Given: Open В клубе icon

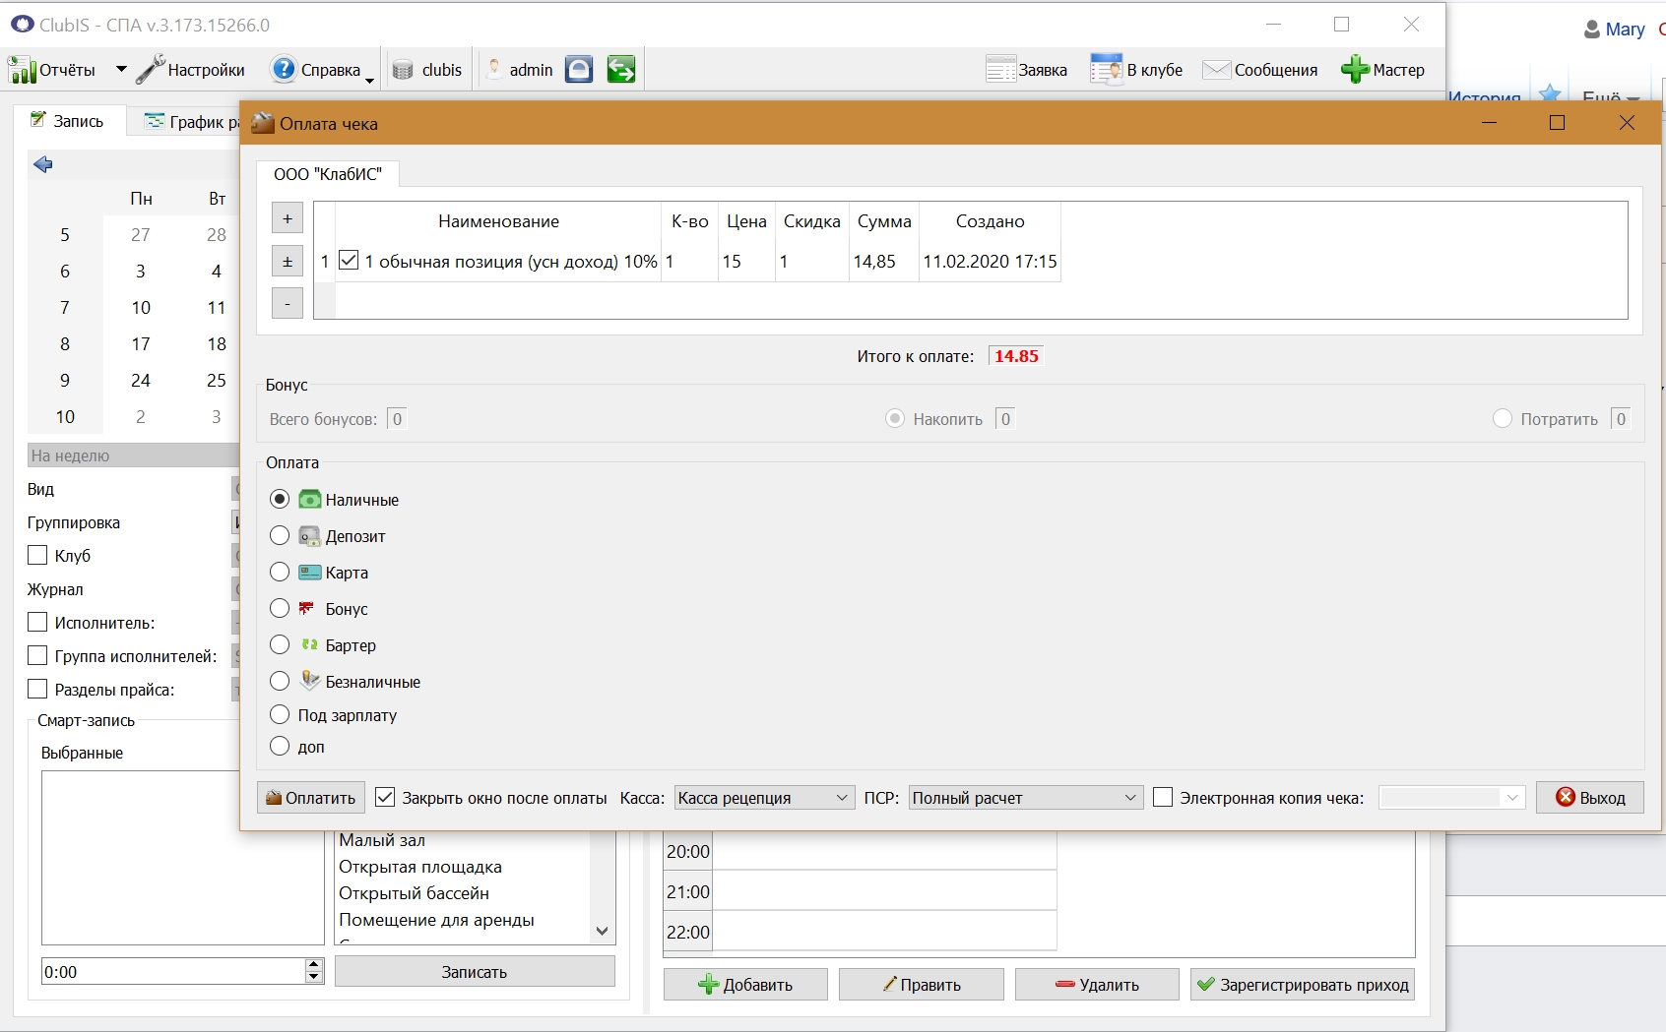Looking at the screenshot, I should 1106,69.
